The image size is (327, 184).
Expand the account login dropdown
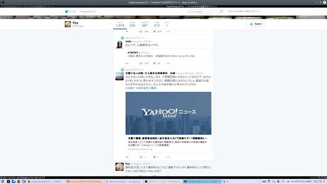tap(244, 11)
